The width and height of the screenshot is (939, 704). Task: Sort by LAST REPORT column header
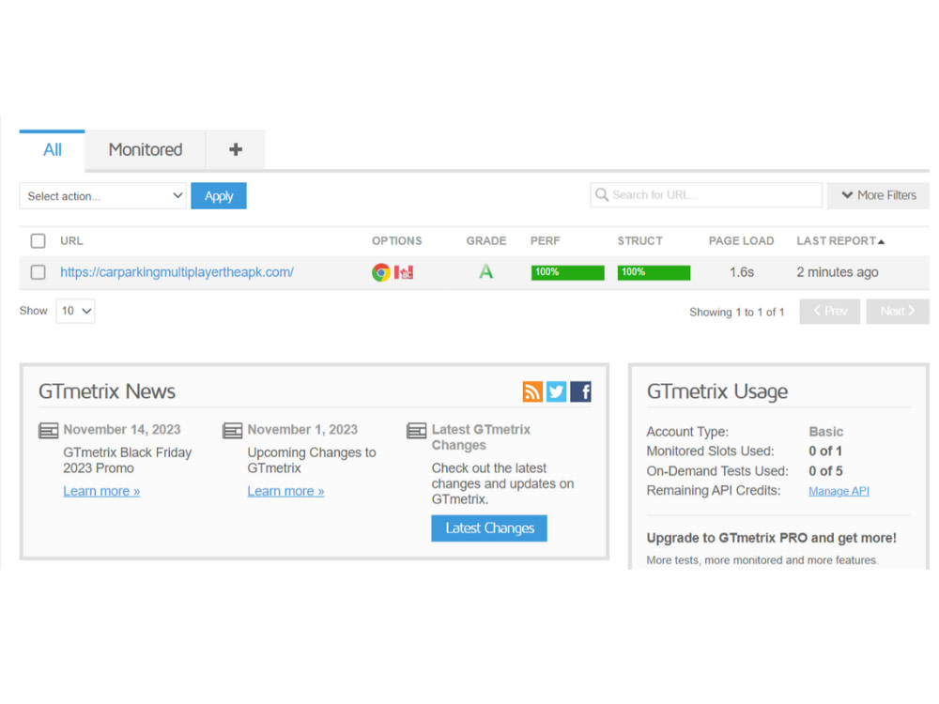click(840, 240)
